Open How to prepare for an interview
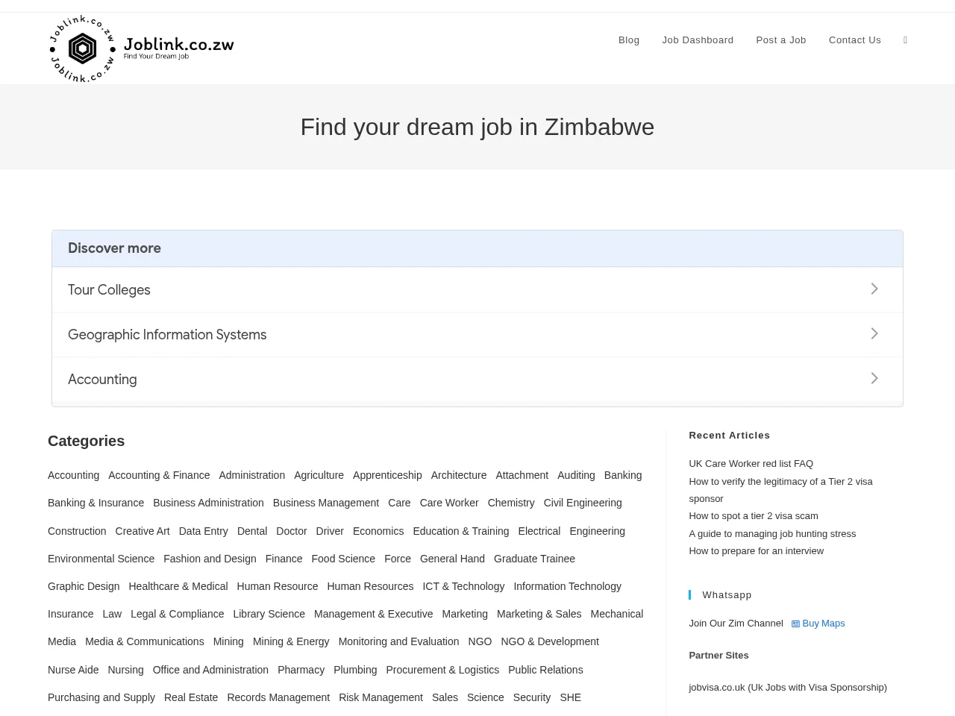Screen dimensions: 955x716 756,551
